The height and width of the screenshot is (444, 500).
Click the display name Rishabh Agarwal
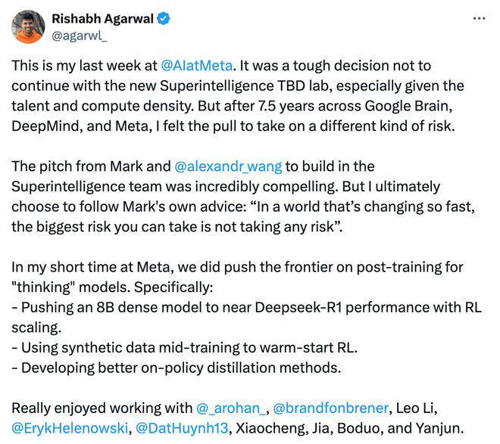click(x=103, y=18)
